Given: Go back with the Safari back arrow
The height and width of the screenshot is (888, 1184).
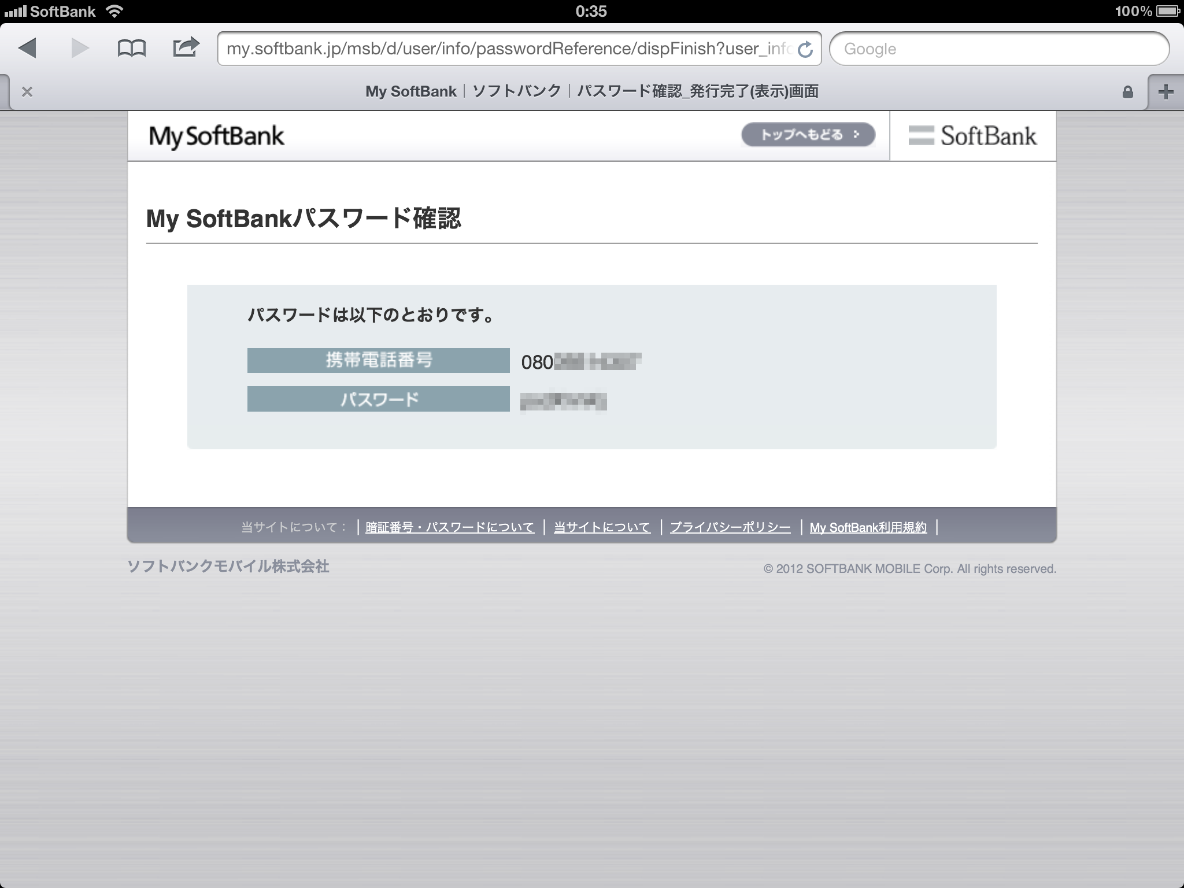Looking at the screenshot, I should coord(27,48).
